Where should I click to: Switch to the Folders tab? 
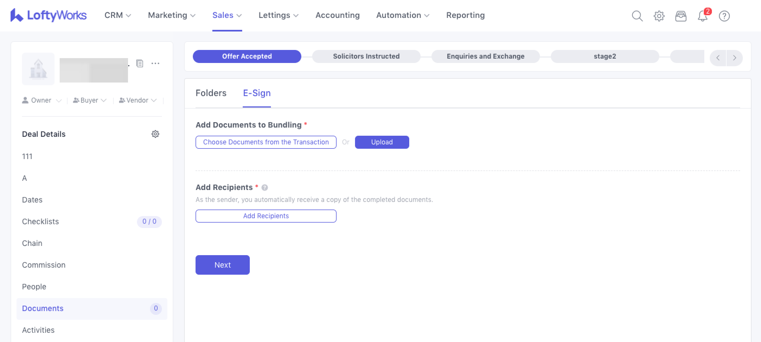pyautogui.click(x=211, y=93)
